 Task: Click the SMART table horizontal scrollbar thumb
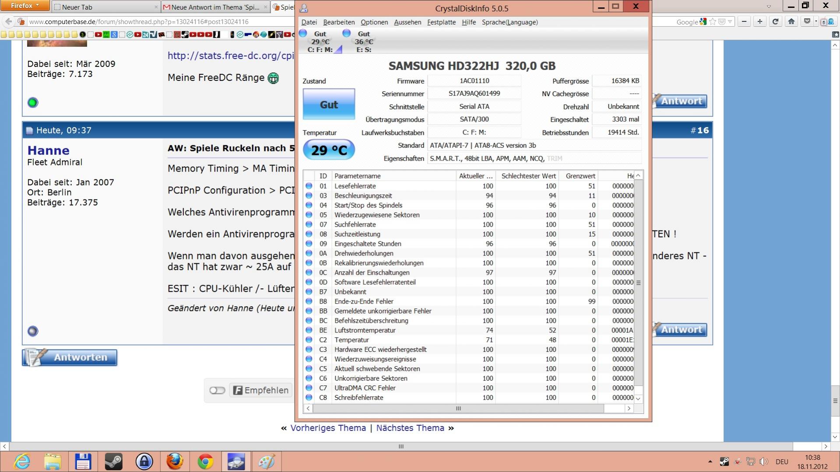click(x=458, y=409)
